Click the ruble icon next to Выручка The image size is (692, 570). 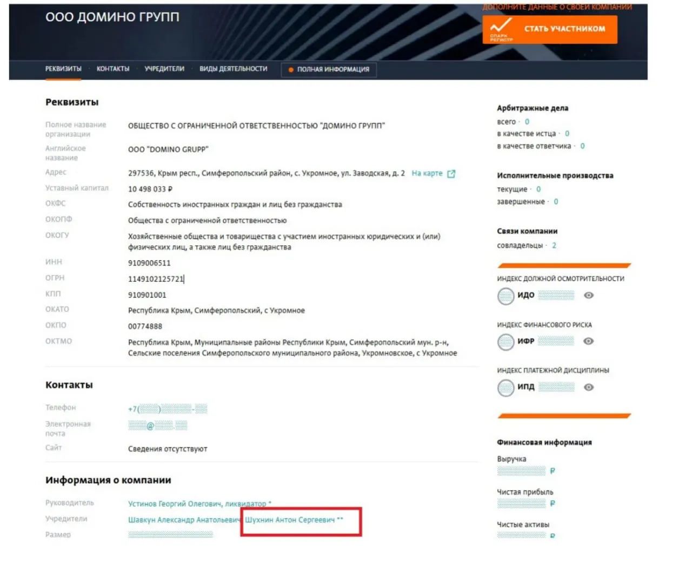551,471
